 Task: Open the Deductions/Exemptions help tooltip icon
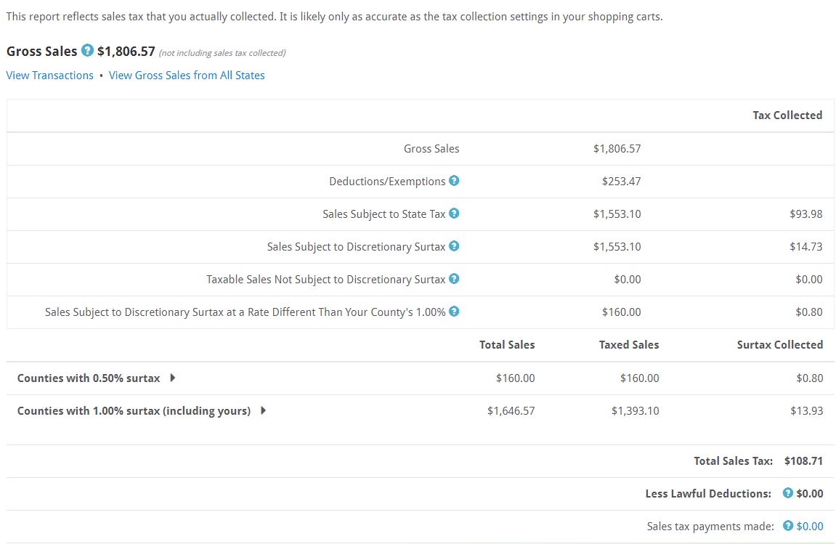[454, 181]
